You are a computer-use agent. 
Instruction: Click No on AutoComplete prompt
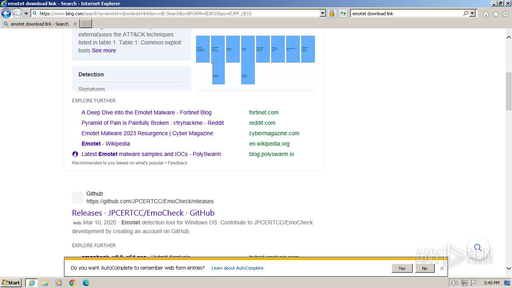tap(424, 268)
